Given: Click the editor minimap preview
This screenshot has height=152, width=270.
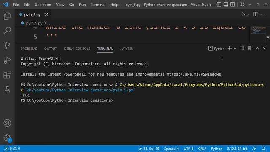Looking at the screenshot, I should click(x=258, y=30).
